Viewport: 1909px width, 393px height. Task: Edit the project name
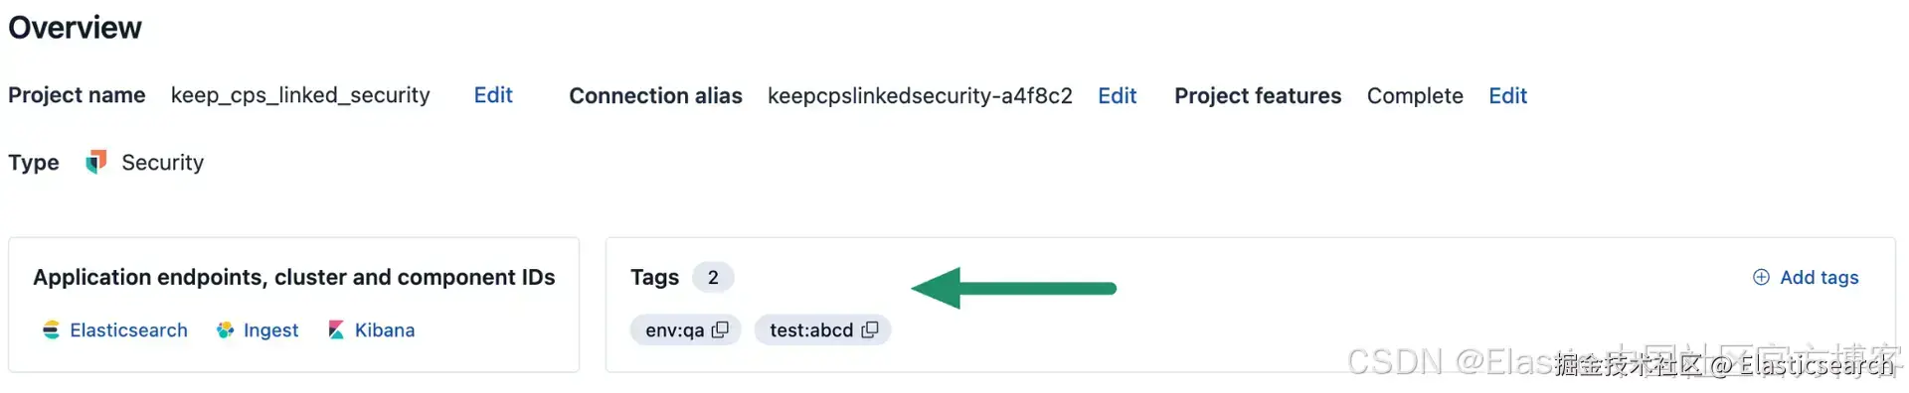(x=493, y=95)
